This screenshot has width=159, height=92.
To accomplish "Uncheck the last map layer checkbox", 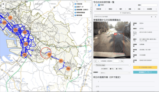I will pyautogui.click(x=75, y=15).
